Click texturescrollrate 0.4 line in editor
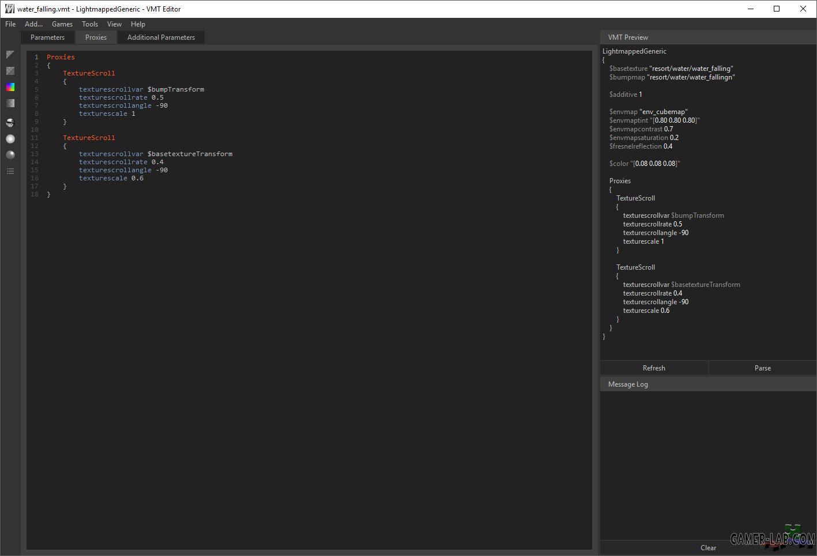This screenshot has width=817, height=556. click(x=121, y=162)
